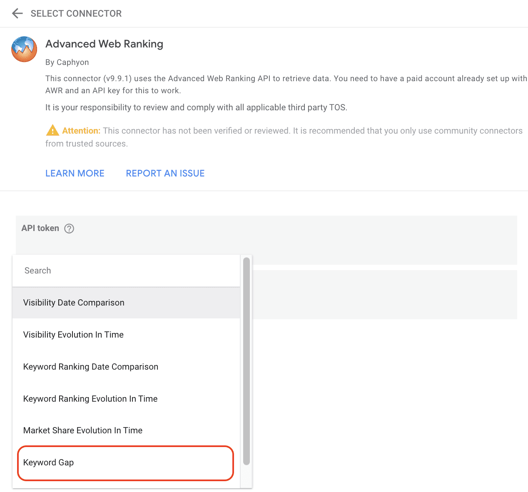Pick Market Share Evolution In Time
This screenshot has width=528, height=492.
point(126,430)
